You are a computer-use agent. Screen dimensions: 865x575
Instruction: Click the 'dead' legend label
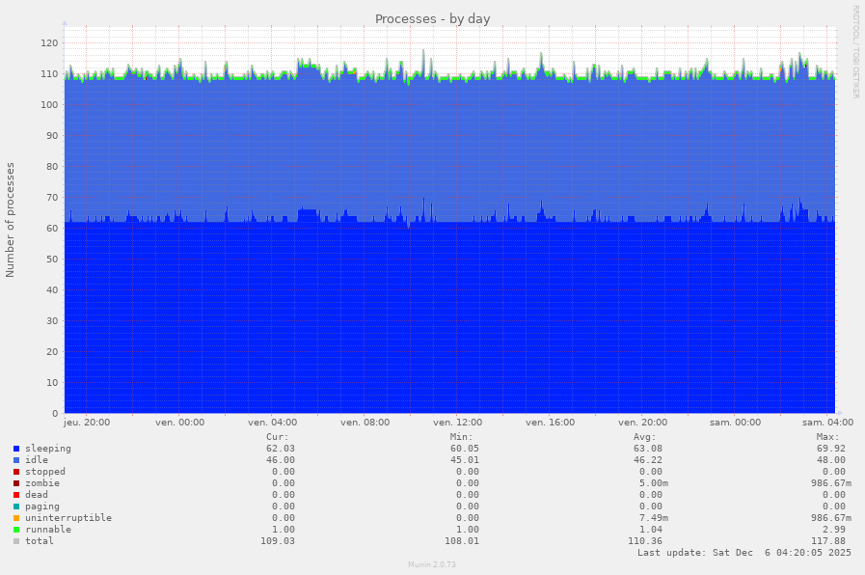pos(37,495)
